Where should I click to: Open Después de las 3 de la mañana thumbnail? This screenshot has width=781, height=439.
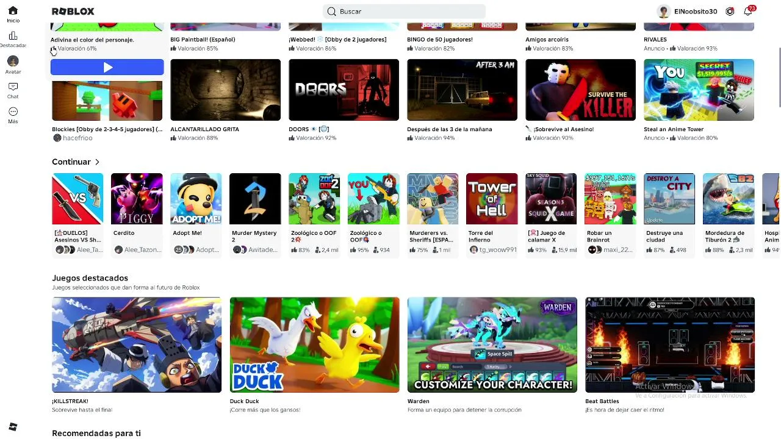(462, 90)
